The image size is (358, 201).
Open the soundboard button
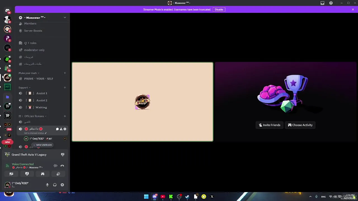pyautogui.click(x=58, y=174)
